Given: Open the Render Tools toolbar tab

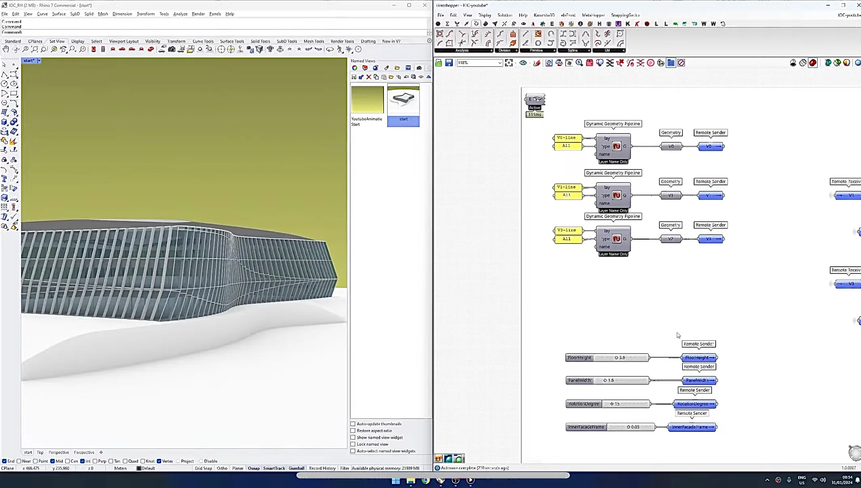Looking at the screenshot, I should [342, 41].
